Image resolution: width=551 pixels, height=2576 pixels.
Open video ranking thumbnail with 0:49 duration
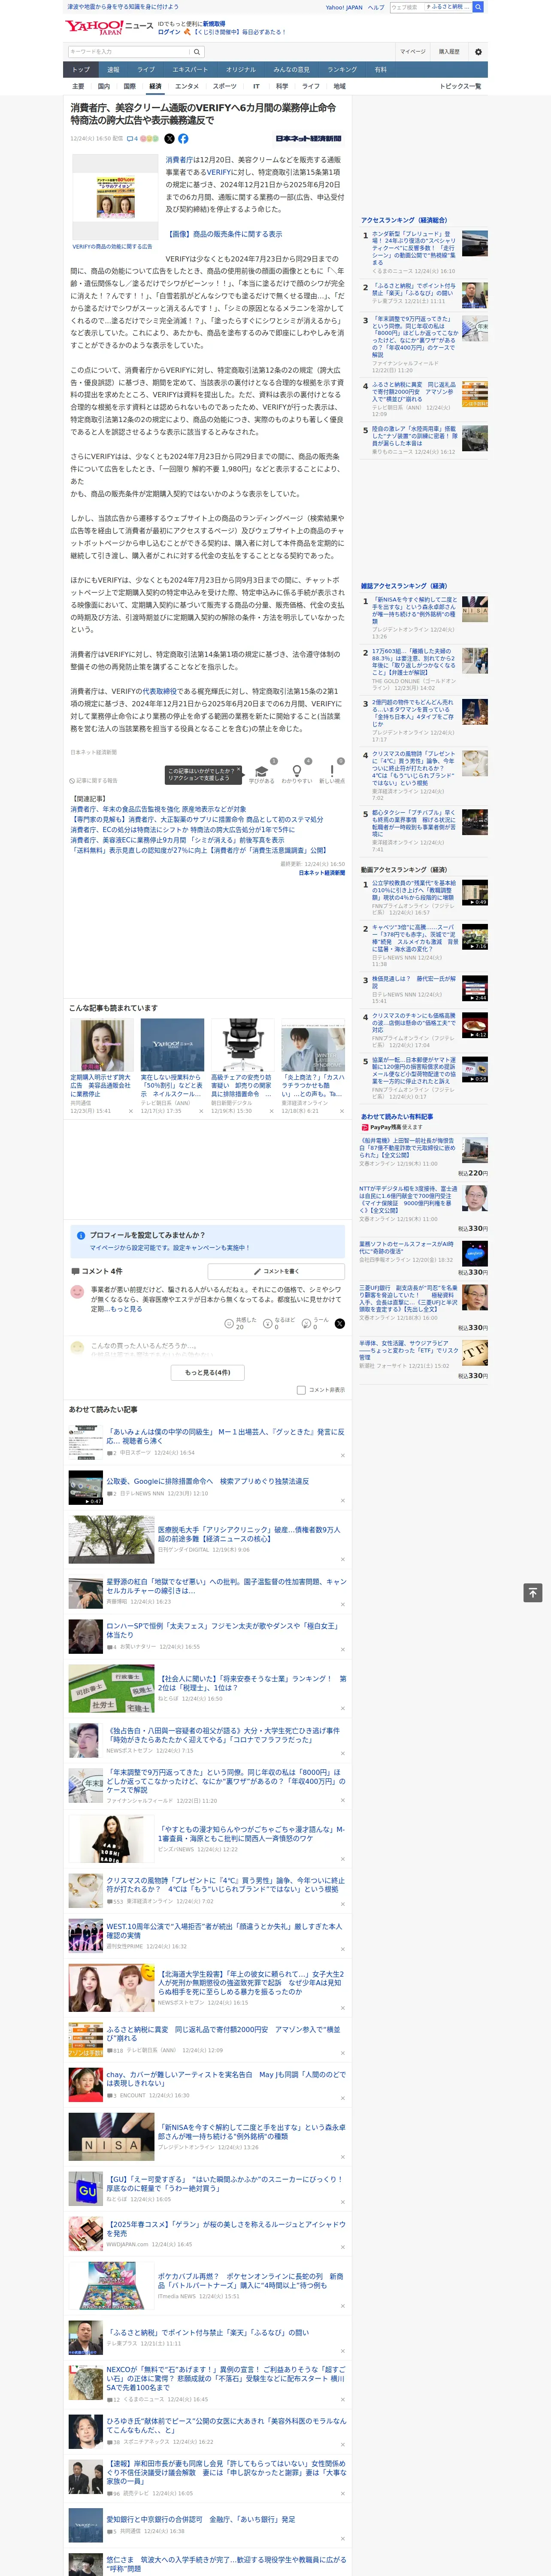click(475, 892)
